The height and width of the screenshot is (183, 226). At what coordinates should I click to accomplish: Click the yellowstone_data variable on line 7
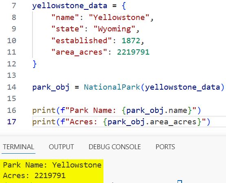[70, 6]
